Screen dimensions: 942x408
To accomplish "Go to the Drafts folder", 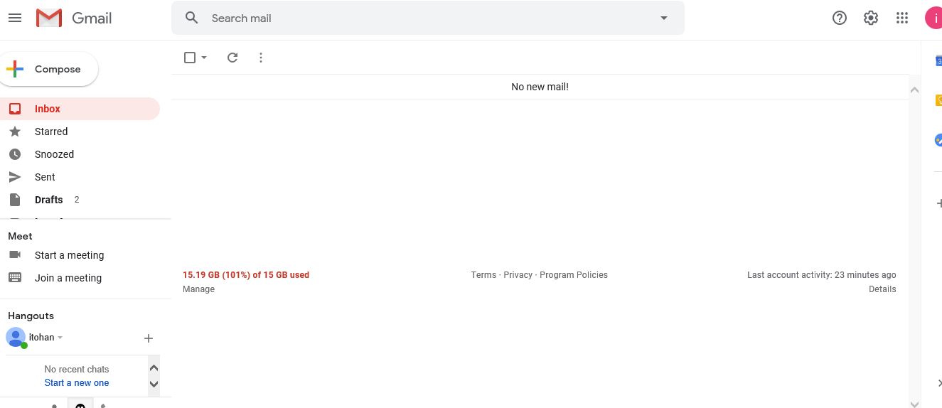I will [x=48, y=200].
